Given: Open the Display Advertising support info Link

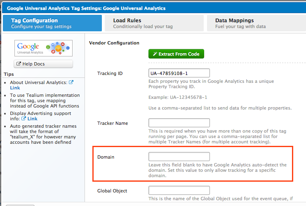Looking at the screenshot, I should pos(32,119).
